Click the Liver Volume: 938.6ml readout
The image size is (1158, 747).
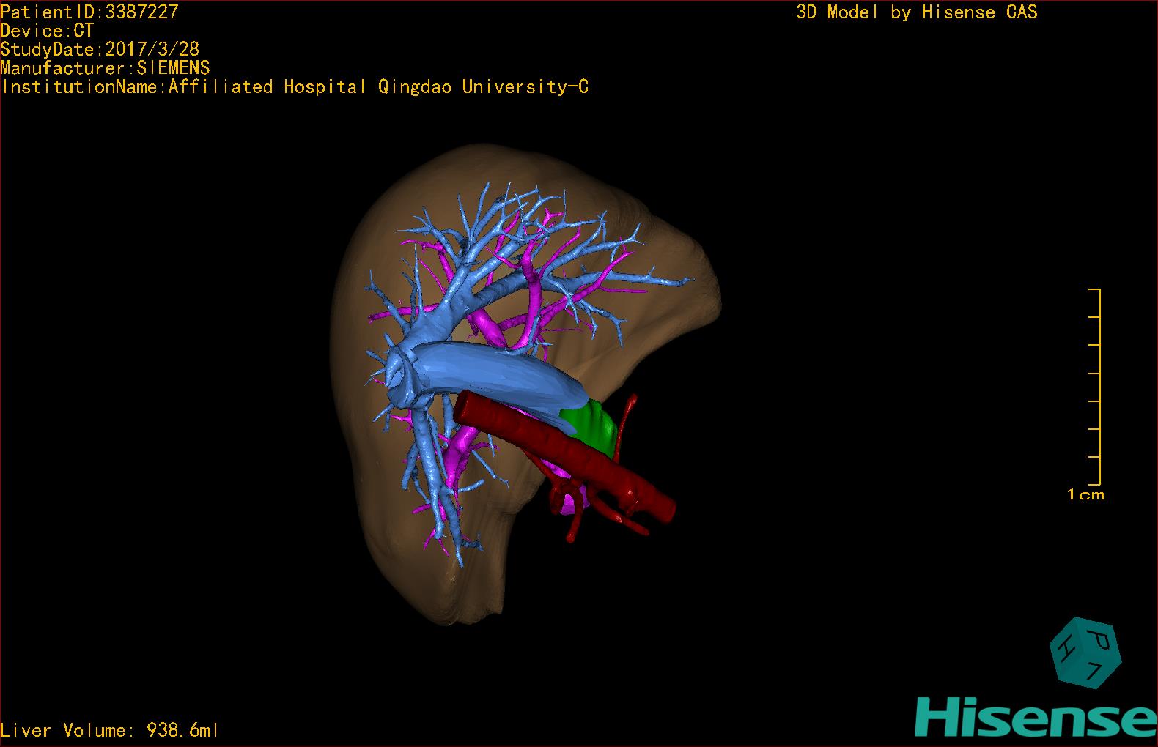[x=110, y=730]
